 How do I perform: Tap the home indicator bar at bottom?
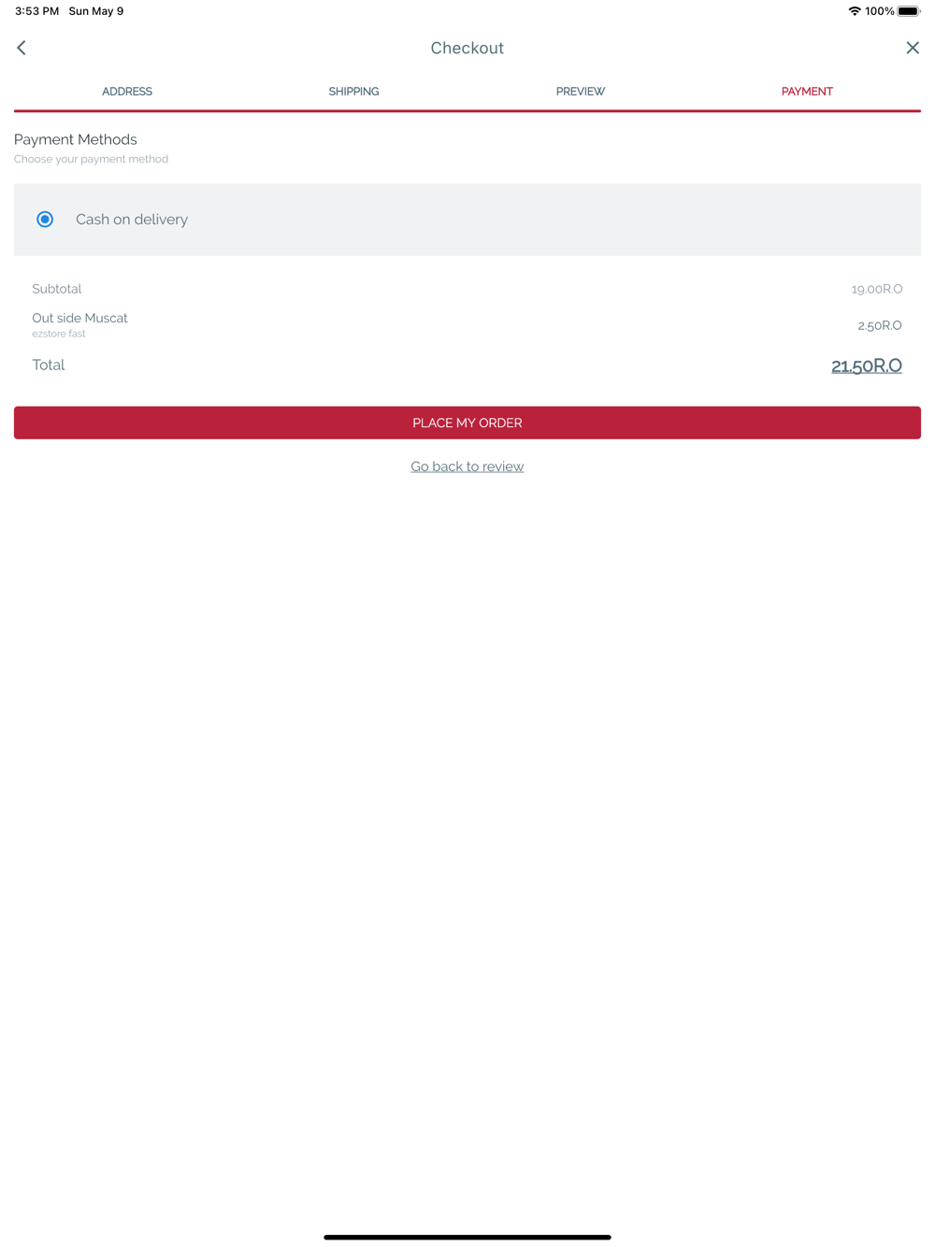[x=467, y=1237]
